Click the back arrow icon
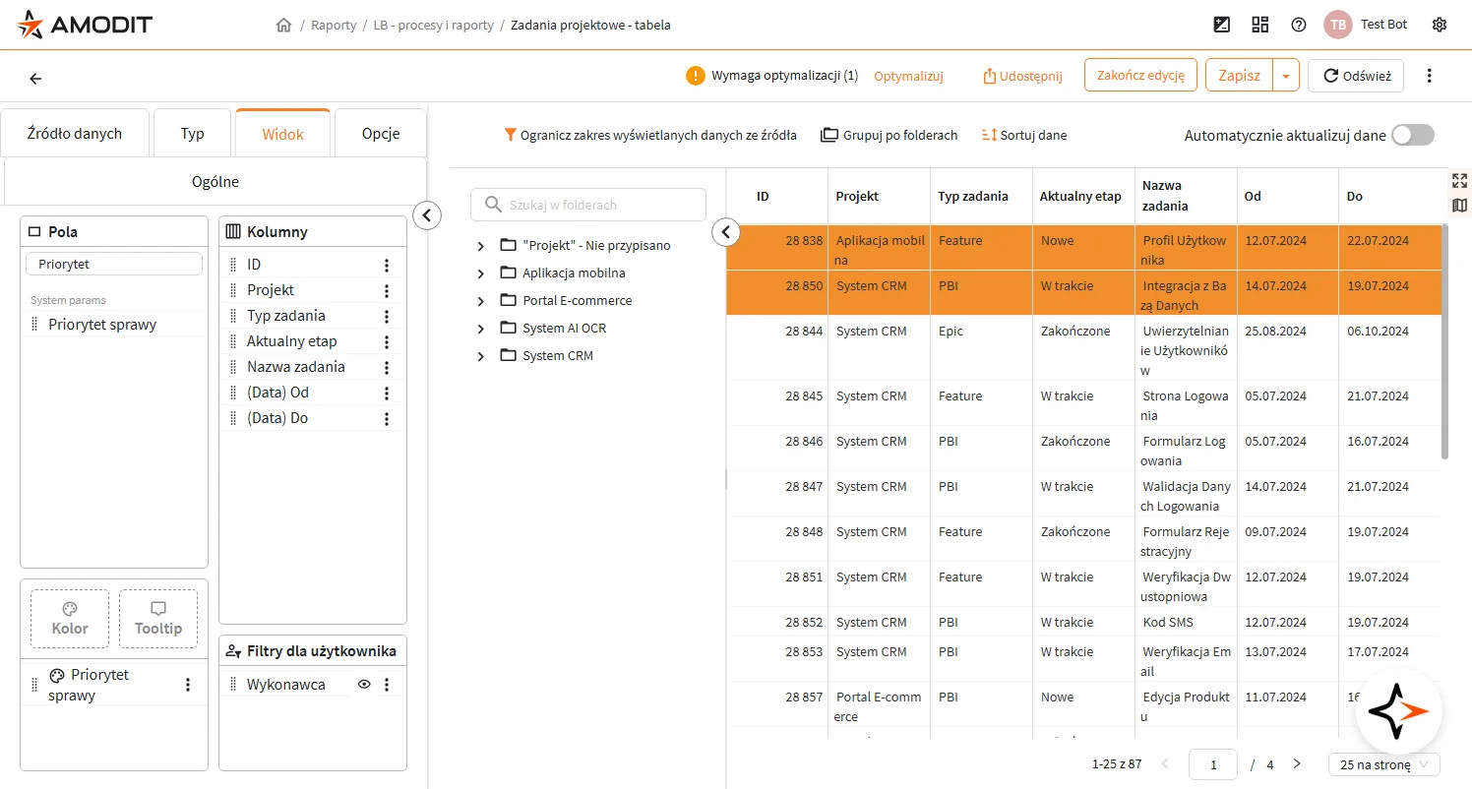Image resolution: width=1472 pixels, height=789 pixels. tap(35, 78)
